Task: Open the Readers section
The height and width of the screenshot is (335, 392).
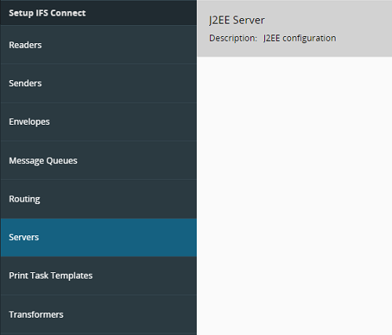Action: (99, 45)
